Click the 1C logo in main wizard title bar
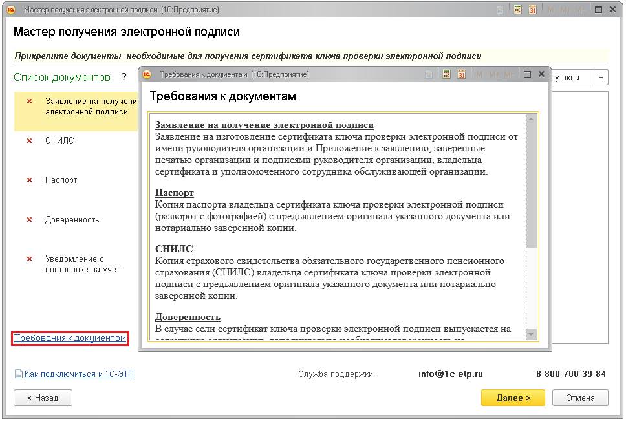 [x=11, y=10]
